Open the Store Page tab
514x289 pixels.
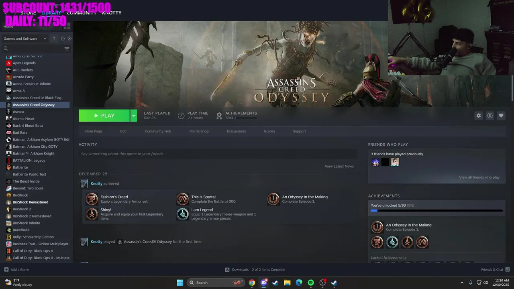[93, 131]
